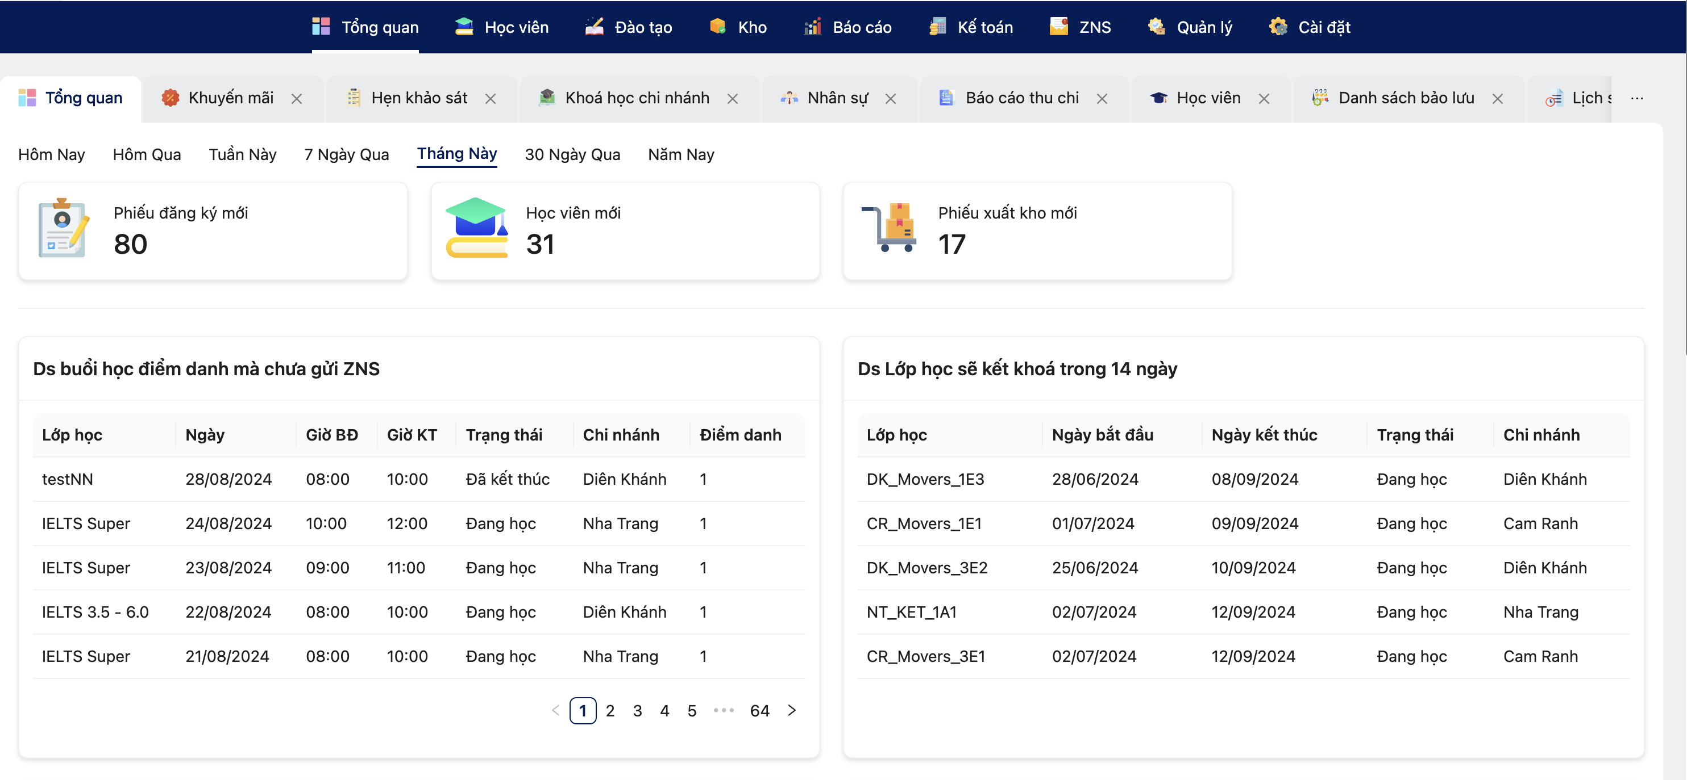The image size is (1687, 780).
Task: Go to pagination page 5
Action: click(x=692, y=710)
